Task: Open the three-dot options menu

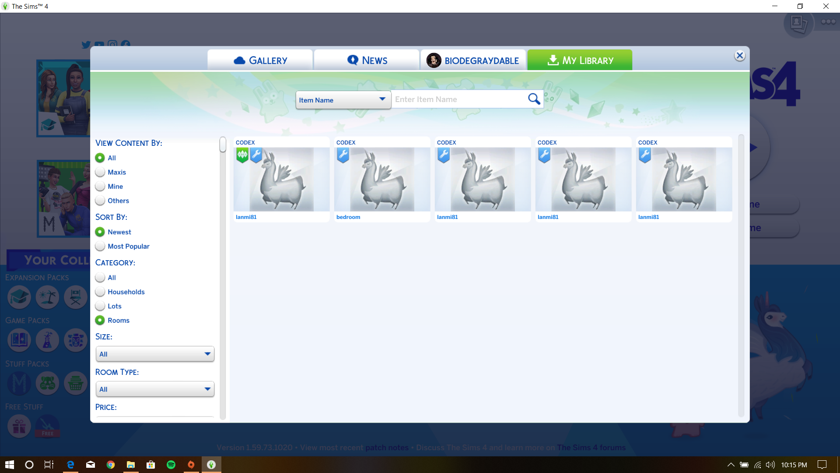Action: [x=828, y=21]
